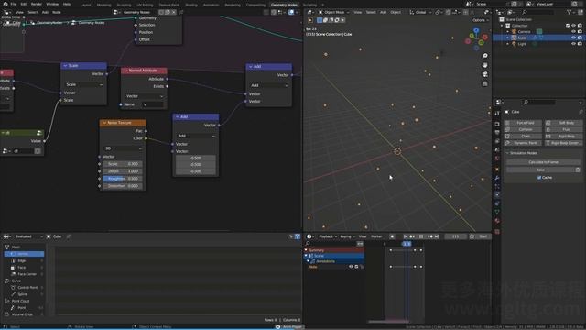Viewport: 586px width, 330px height.
Task: Adjust Noise Texture Roughness slider
Action: 123,179
